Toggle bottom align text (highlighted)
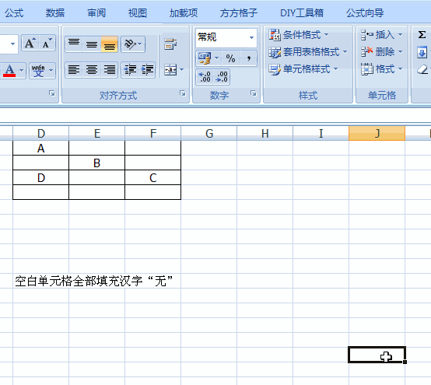 (x=110, y=44)
